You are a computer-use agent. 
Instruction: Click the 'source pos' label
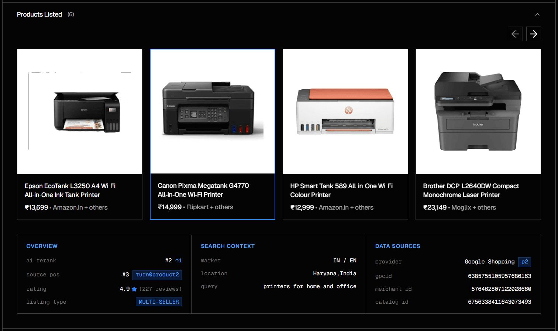click(x=43, y=275)
